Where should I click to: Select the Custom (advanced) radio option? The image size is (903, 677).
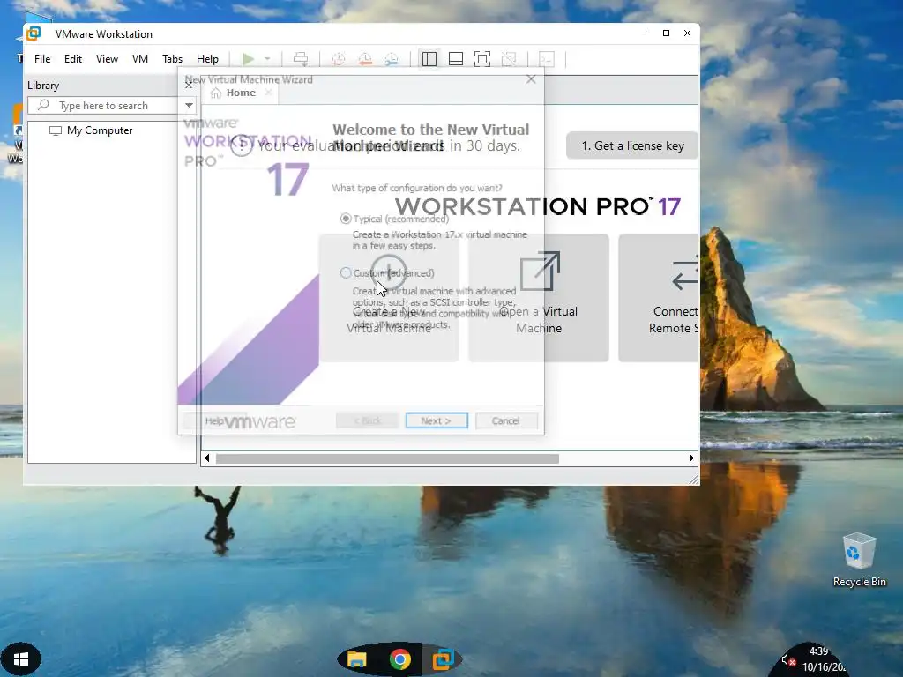pos(346,273)
